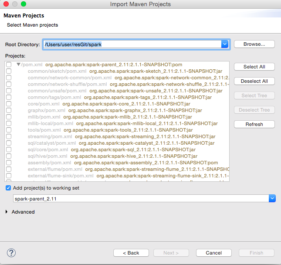
Task: Select the spark-parent_2.11:2.1.1-SNAPSHOT:pom row text
Action: coord(114,65)
